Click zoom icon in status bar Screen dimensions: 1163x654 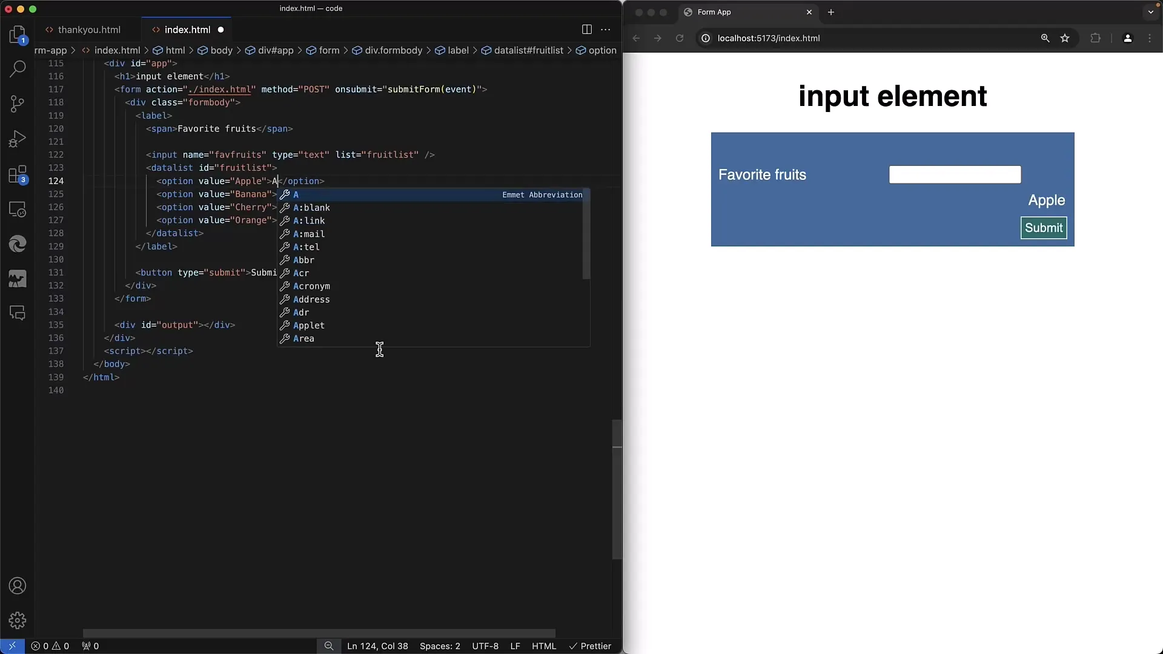pyautogui.click(x=329, y=646)
